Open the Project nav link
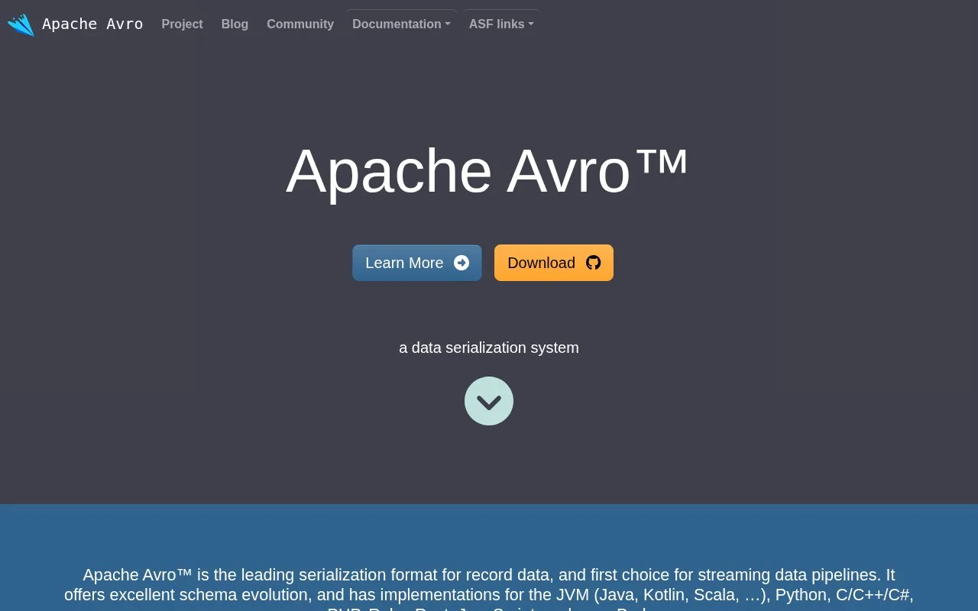This screenshot has width=978, height=611. pos(182,24)
